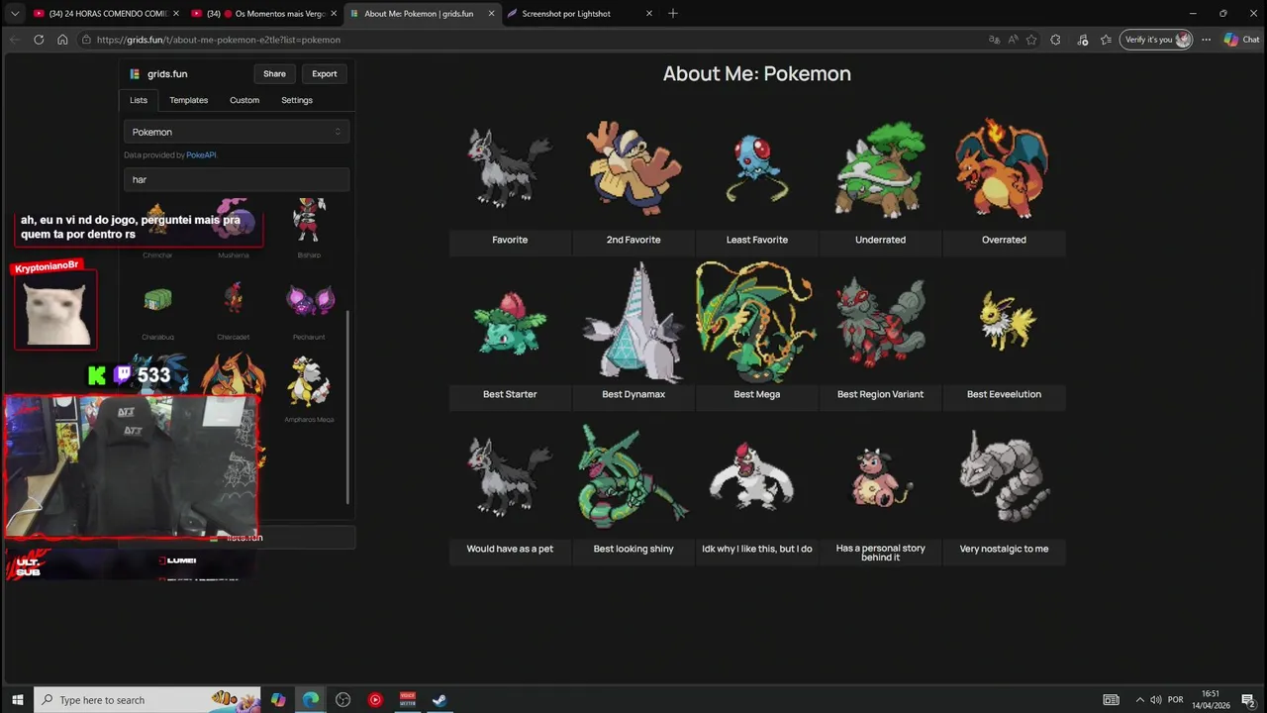Show hidden system tray icons
Image resolution: width=1267 pixels, height=713 pixels.
(1139, 700)
